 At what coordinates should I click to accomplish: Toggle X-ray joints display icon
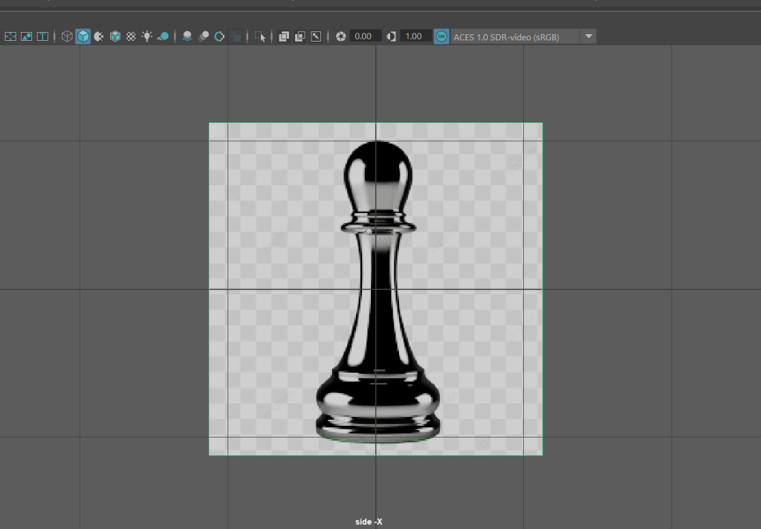coord(316,36)
